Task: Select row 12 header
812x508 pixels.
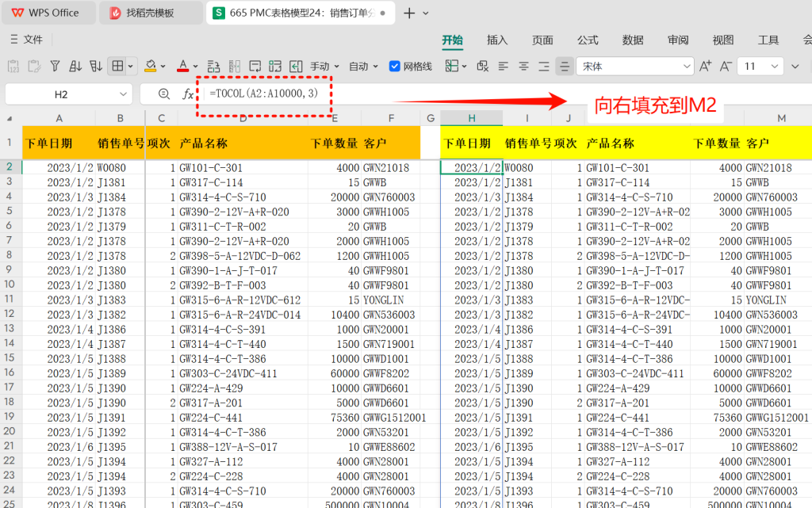Action: pos(10,314)
